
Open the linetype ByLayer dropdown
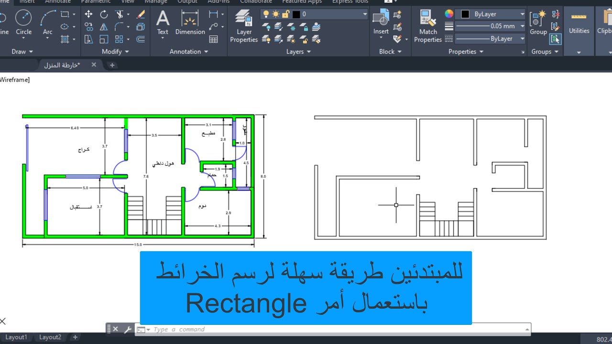coord(522,39)
